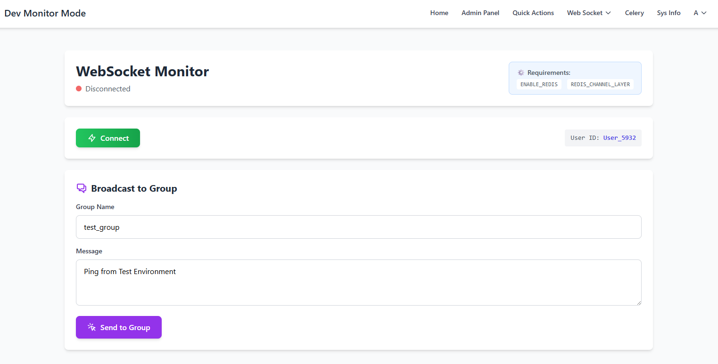Open Quick Actions from navigation bar
This screenshot has width=718, height=364.
533,13
